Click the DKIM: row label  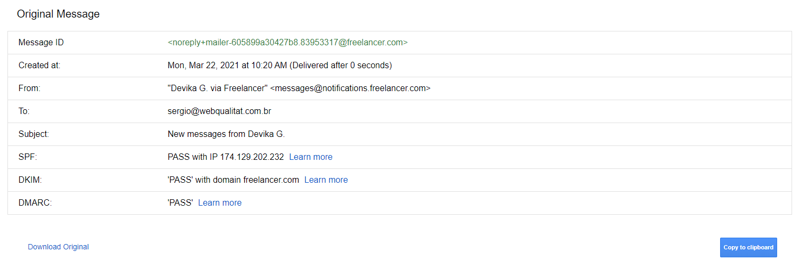[30, 180]
